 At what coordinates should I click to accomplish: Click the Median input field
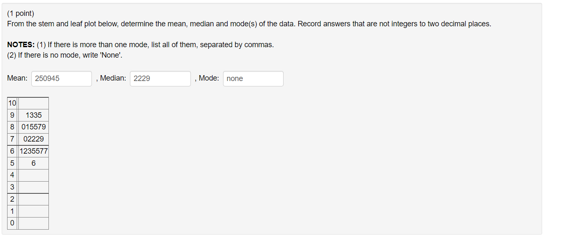tap(160, 78)
